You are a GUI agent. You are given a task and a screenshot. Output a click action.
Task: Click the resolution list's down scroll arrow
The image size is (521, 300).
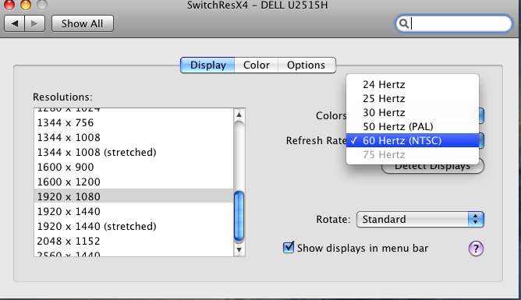coord(239,249)
